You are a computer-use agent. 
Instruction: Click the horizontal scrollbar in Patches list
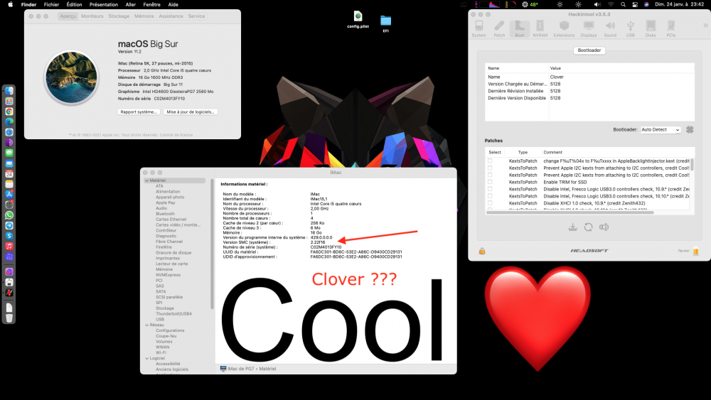tap(570, 212)
